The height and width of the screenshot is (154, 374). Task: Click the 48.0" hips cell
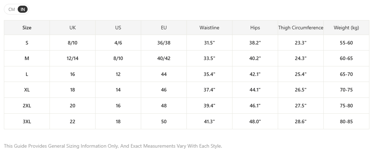(255, 122)
